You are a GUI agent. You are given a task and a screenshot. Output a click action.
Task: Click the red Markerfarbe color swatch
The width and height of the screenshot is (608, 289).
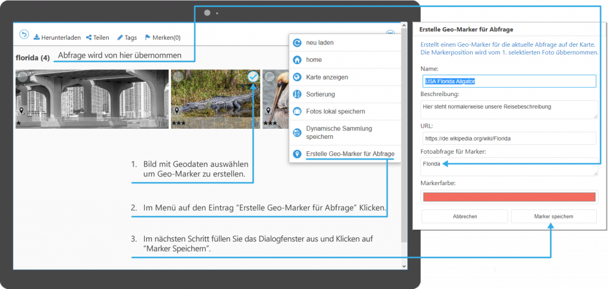coord(509,197)
